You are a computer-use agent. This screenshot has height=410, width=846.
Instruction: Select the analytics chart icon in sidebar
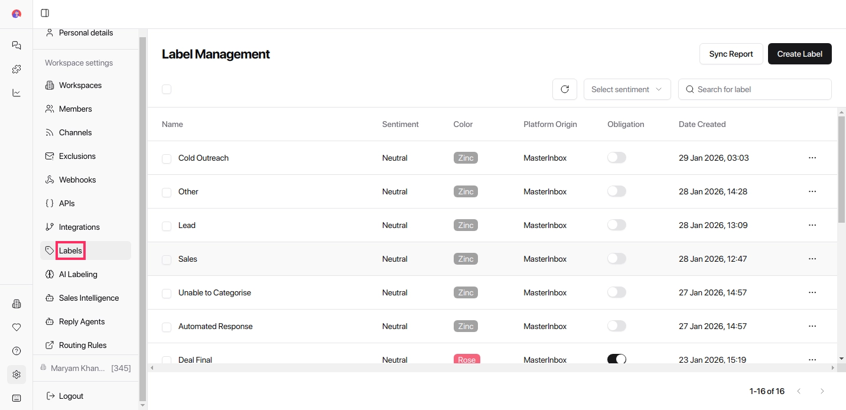[17, 93]
